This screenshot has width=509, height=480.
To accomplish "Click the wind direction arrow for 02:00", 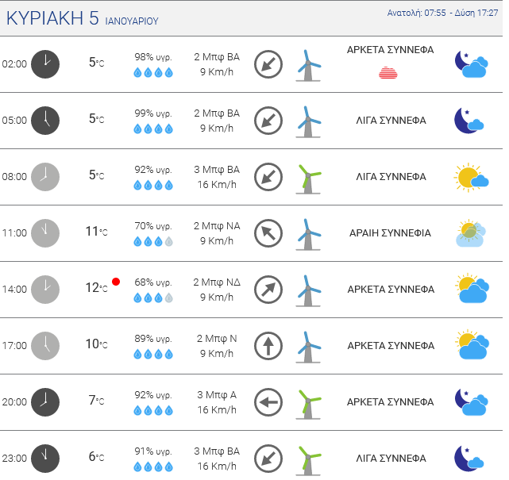I will (x=268, y=64).
